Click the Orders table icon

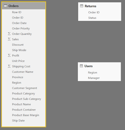coord(5,6)
